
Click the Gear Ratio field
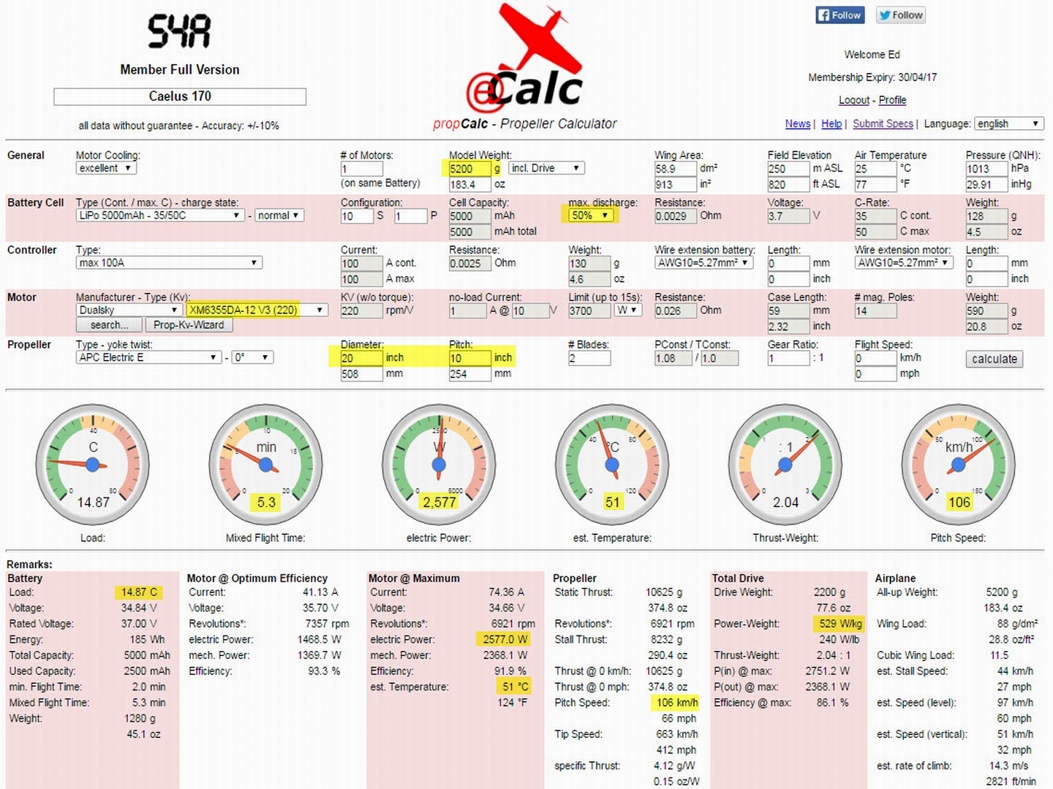tap(788, 359)
